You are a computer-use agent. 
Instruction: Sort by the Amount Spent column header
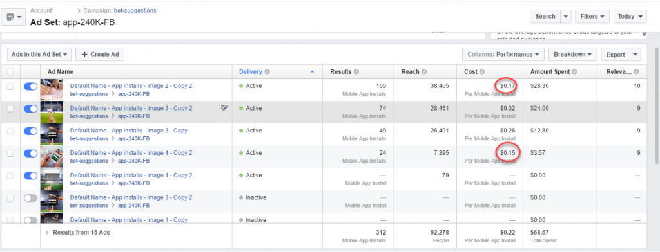click(x=550, y=72)
